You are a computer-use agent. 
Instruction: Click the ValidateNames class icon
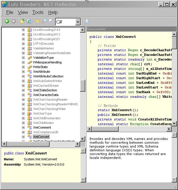click(30, 48)
